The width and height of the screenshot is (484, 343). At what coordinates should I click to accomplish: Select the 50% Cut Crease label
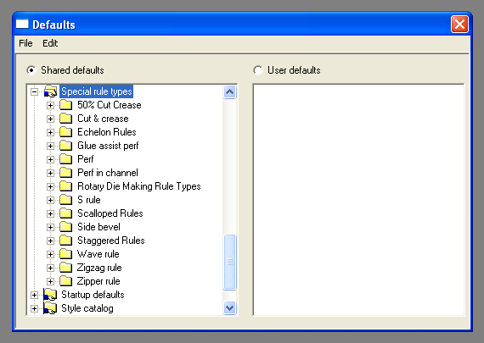[110, 105]
